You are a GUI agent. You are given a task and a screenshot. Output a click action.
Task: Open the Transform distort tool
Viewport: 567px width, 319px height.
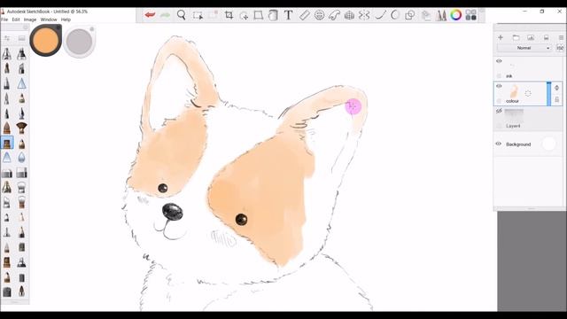coord(258,15)
